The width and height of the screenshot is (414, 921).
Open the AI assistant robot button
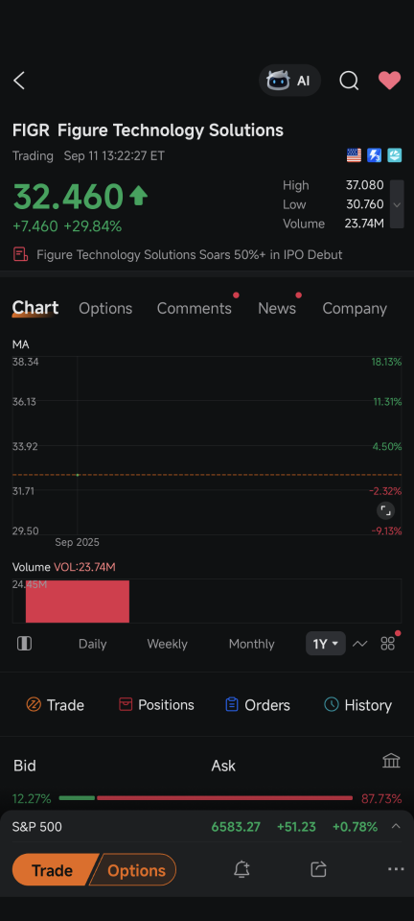coord(289,81)
